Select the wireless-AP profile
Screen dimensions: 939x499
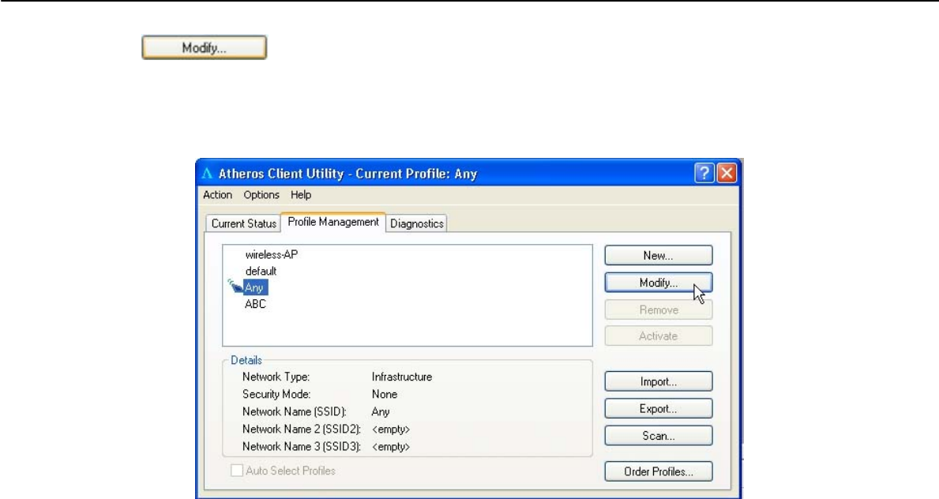[x=272, y=254]
